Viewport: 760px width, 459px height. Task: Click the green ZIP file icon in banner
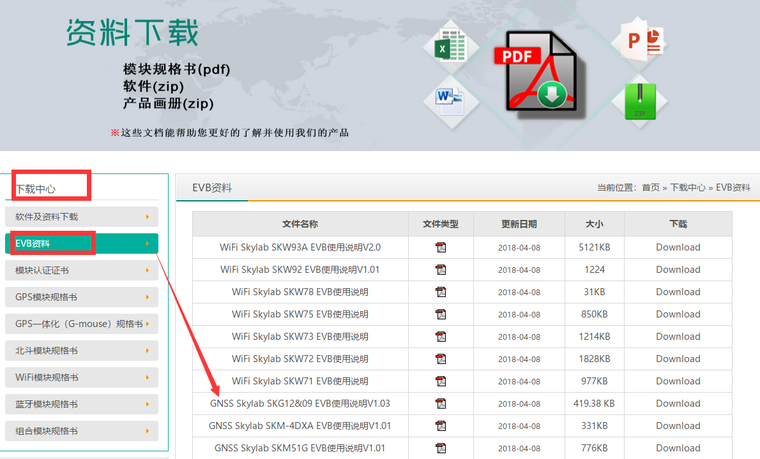[x=639, y=101]
